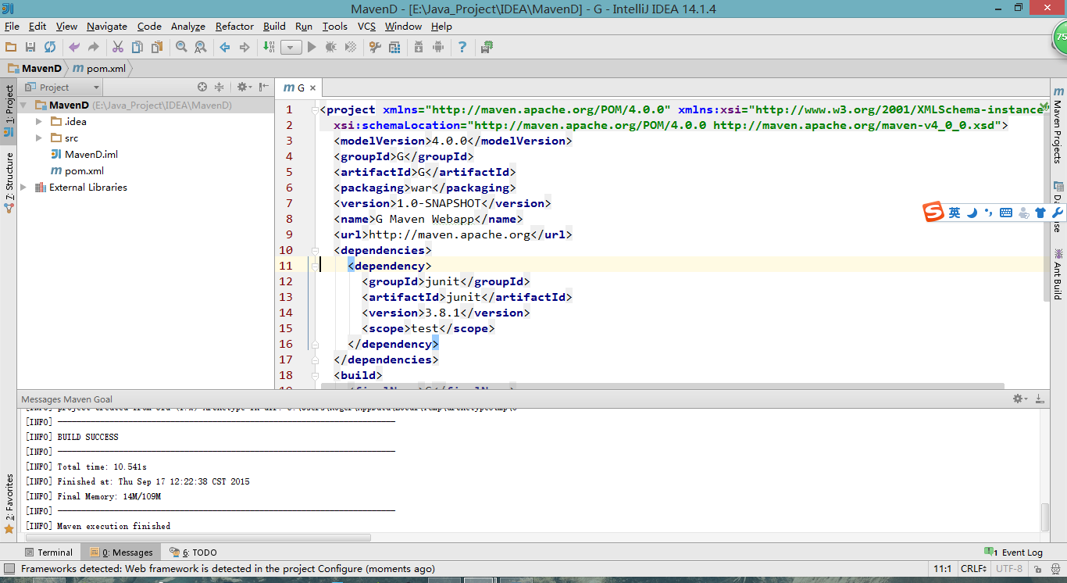Open Find with the magnifier icon
Viewport: 1067px width, 583px height.
(181, 47)
